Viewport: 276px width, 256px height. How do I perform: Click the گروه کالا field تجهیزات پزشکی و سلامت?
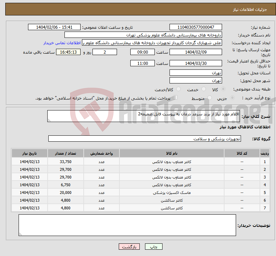tap(145, 139)
